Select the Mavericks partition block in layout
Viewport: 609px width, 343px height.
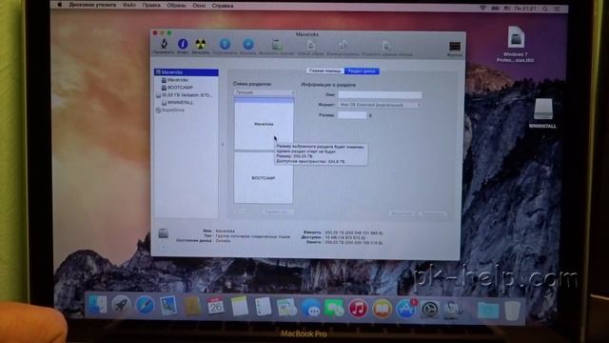(x=264, y=124)
